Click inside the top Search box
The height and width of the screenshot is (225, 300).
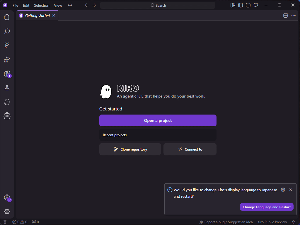tap(158, 5)
